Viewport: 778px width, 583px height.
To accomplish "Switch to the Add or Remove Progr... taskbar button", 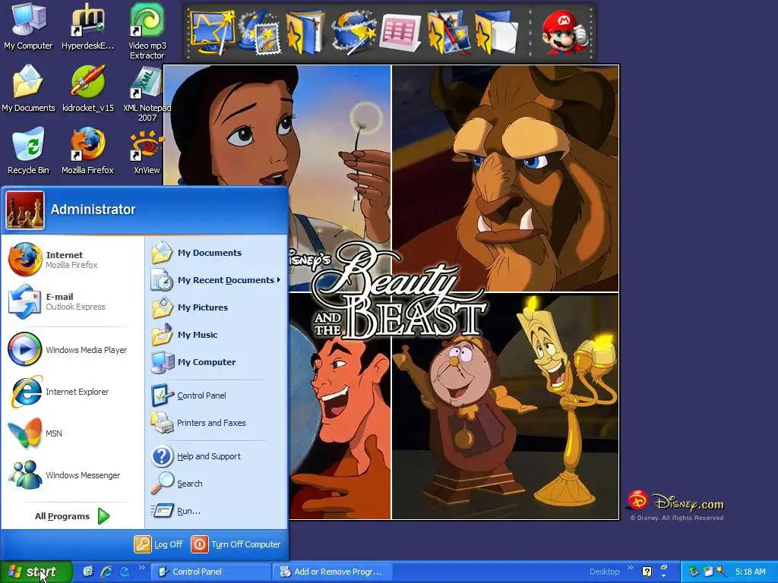I will pyautogui.click(x=333, y=572).
